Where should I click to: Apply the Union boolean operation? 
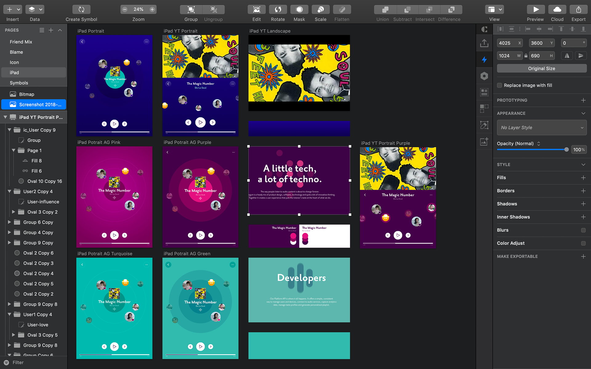tap(385, 10)
